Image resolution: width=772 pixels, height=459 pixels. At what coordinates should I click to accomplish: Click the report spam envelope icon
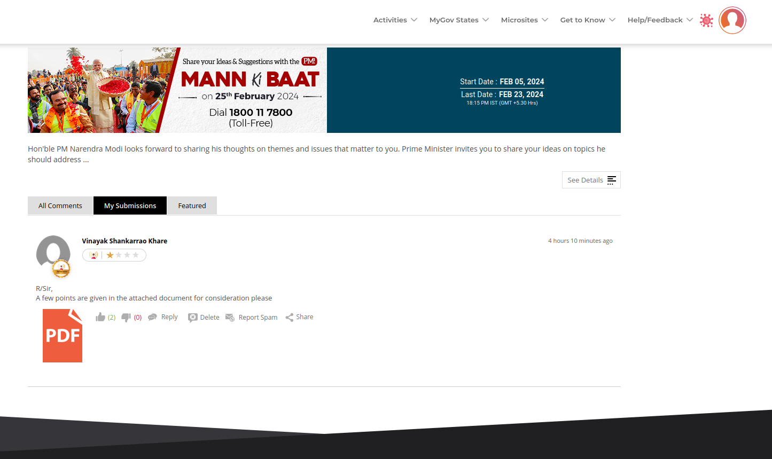point(230,318)
